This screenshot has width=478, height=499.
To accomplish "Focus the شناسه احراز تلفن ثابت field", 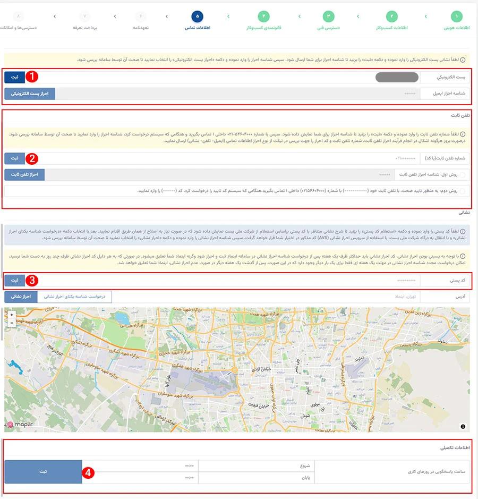I will click(x=219, y=175).
